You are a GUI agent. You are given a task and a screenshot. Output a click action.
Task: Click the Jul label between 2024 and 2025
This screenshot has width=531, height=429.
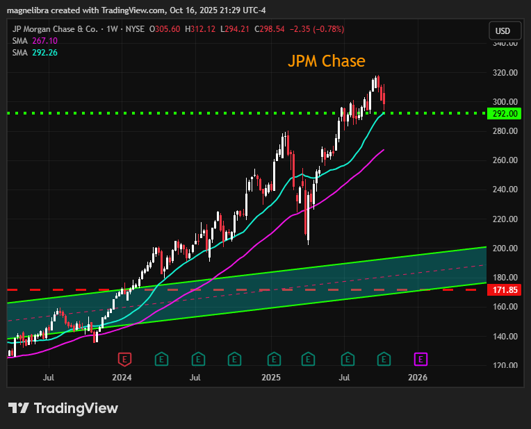coord(195,378)
